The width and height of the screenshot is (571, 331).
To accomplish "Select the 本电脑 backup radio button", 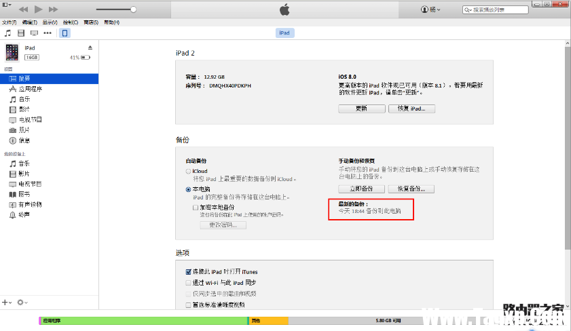I will point(188,189).
